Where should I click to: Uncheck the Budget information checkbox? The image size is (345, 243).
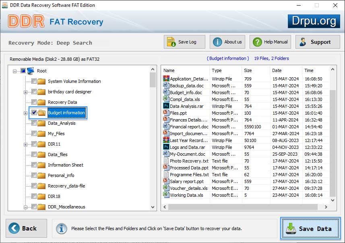click(x=34, y=113)
